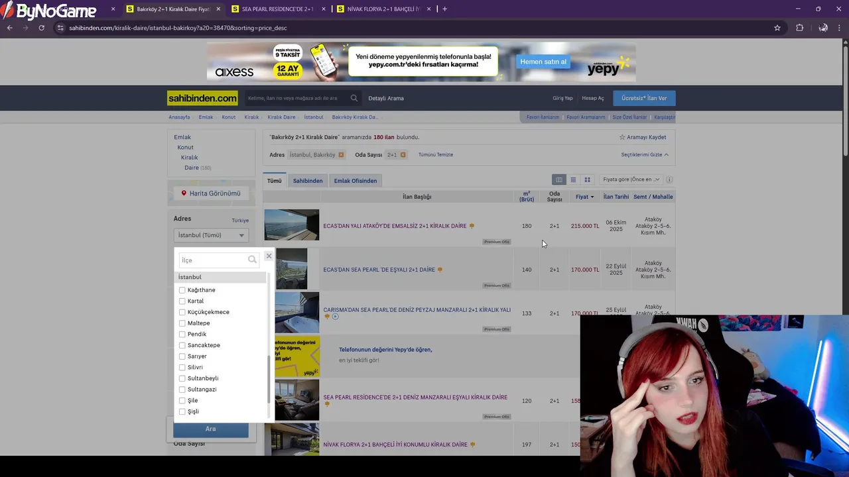Screen dimensions: 849x477
Task: Check the Silivri district checkbox
Action: (x=182, y=367)
